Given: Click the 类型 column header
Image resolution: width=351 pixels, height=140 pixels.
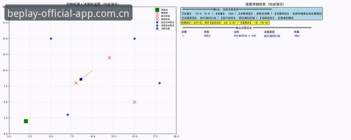Looking at the screenshot, I should point(207,32).
